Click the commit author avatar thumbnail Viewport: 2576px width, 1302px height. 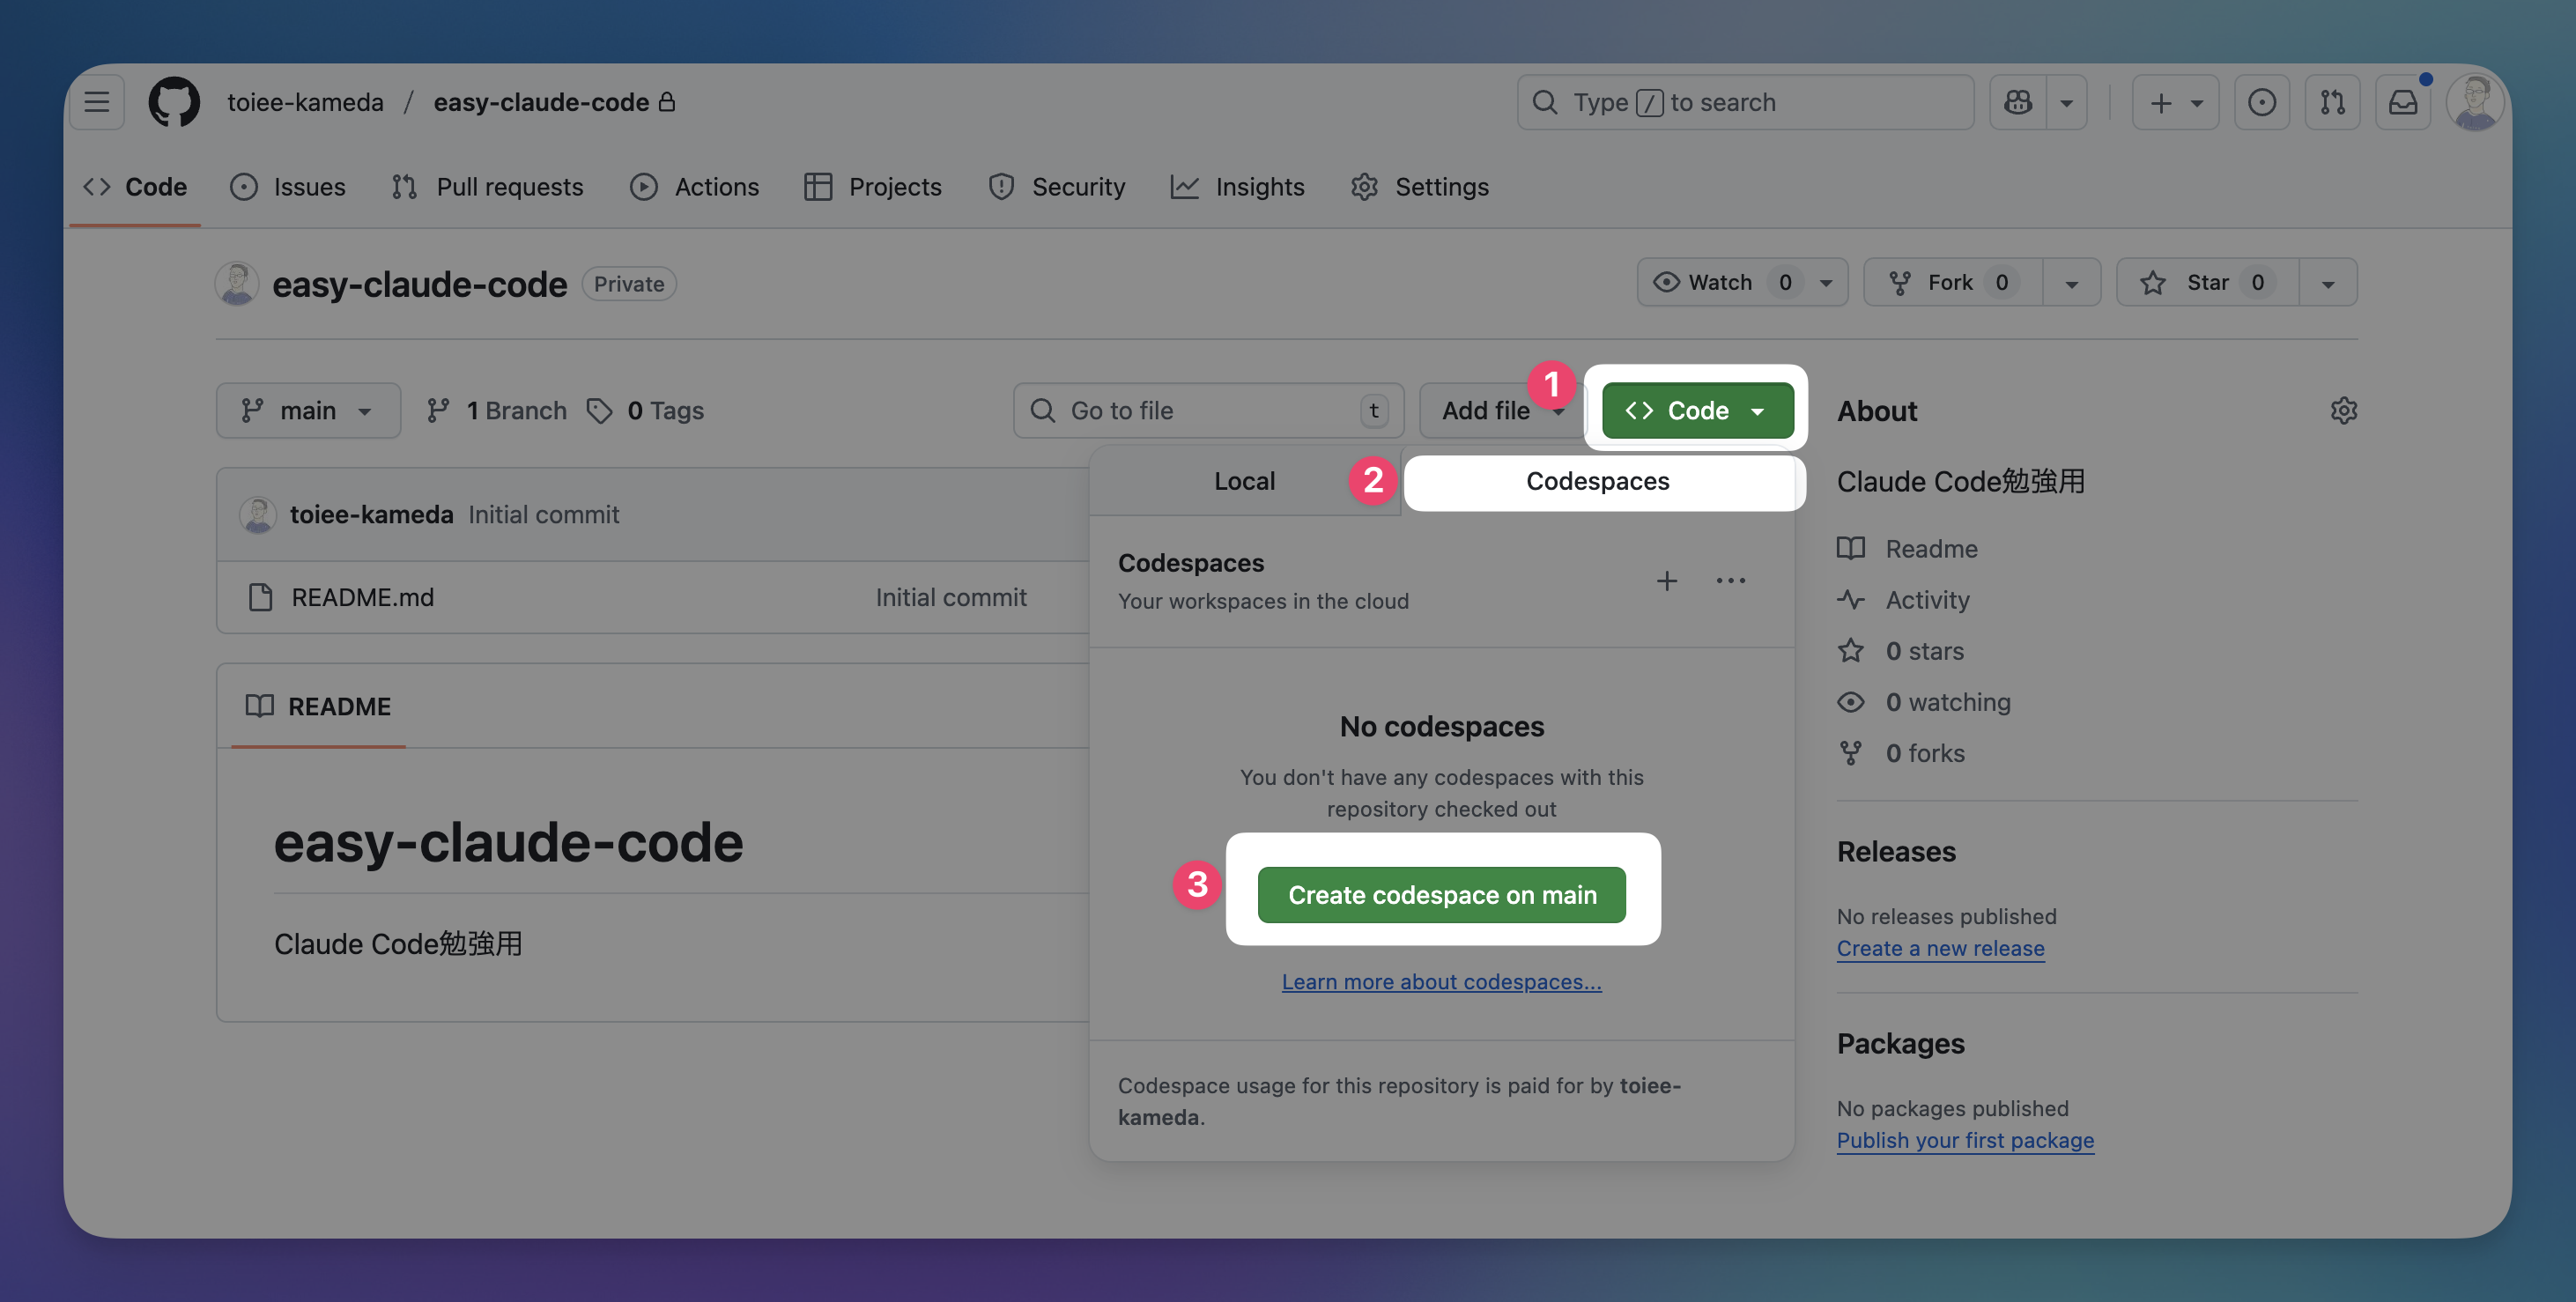pyautogui.click(x=258, y=515)
